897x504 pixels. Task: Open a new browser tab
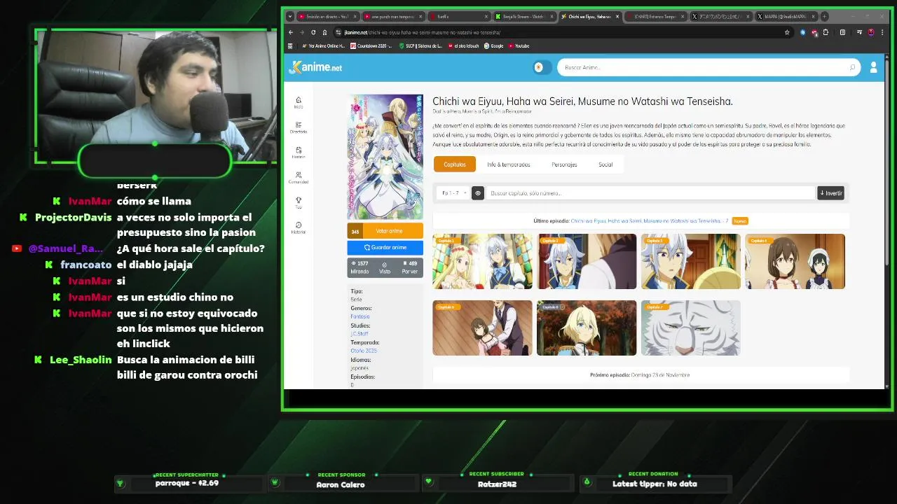824,16
